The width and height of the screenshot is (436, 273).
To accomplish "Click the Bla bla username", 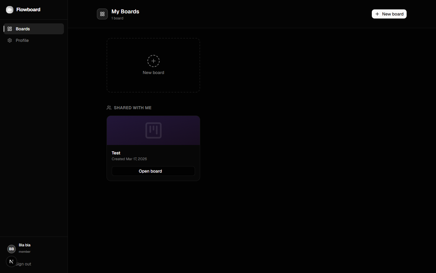I will [x=25, y=245].
